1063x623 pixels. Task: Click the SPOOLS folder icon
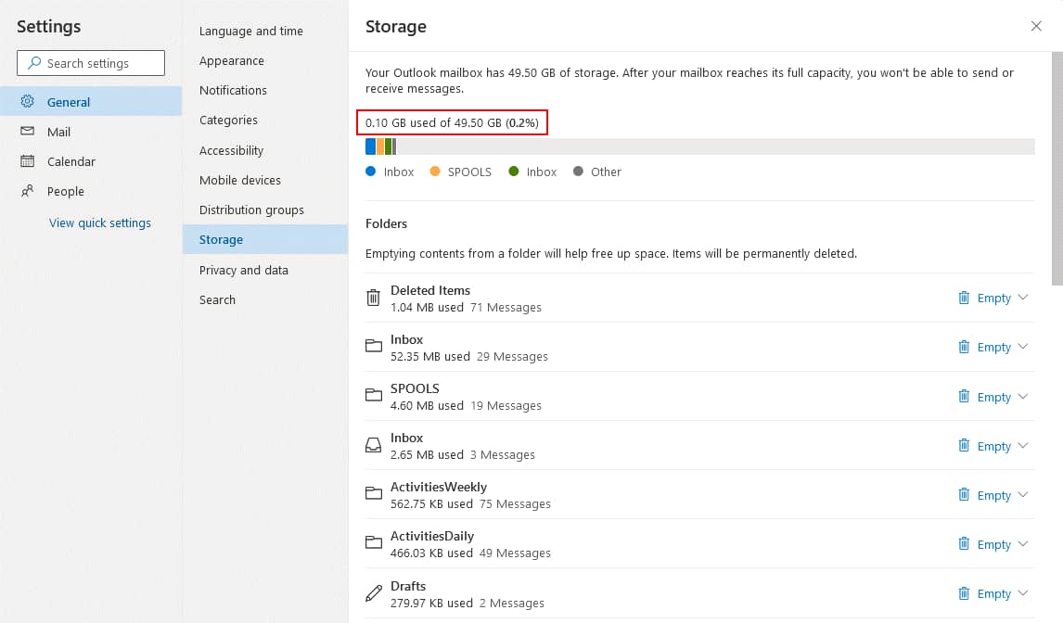373,396
